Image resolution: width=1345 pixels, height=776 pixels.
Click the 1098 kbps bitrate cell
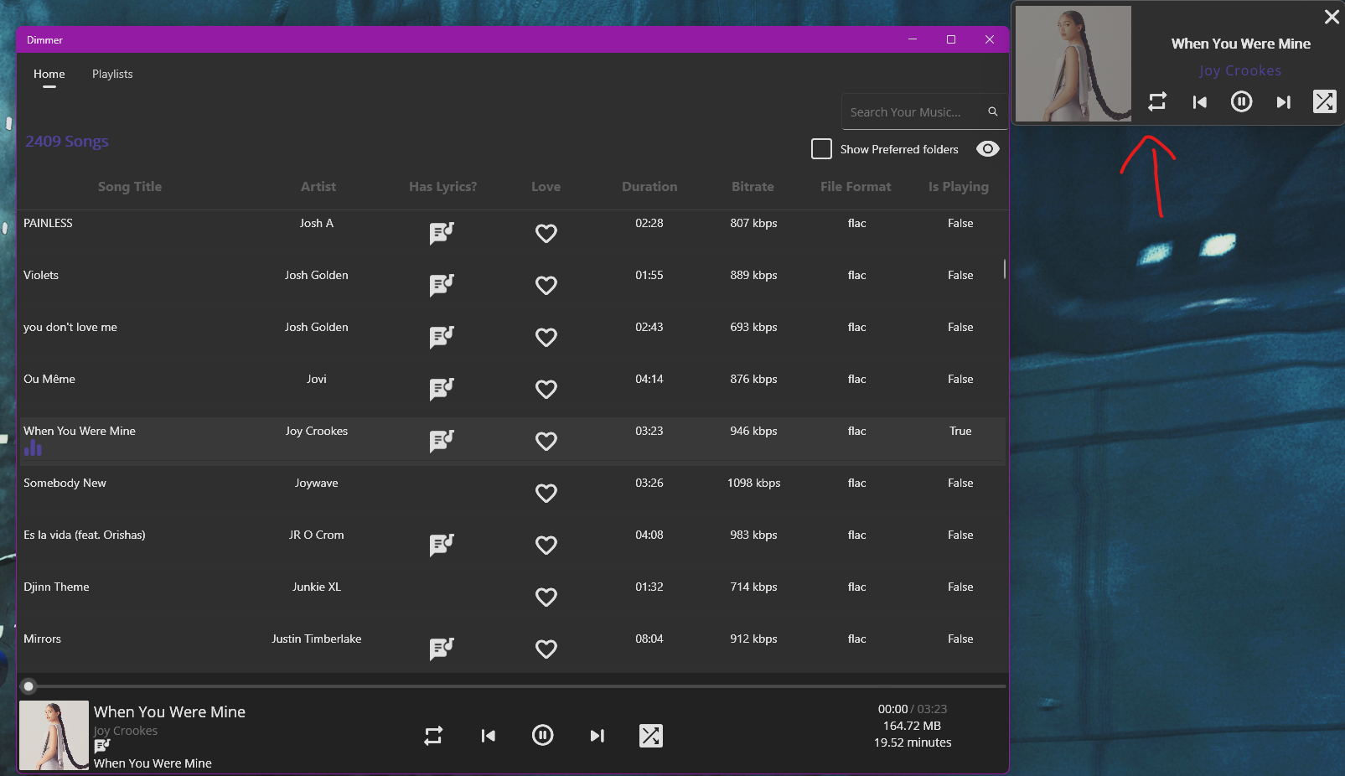click(x=754, y=483)
